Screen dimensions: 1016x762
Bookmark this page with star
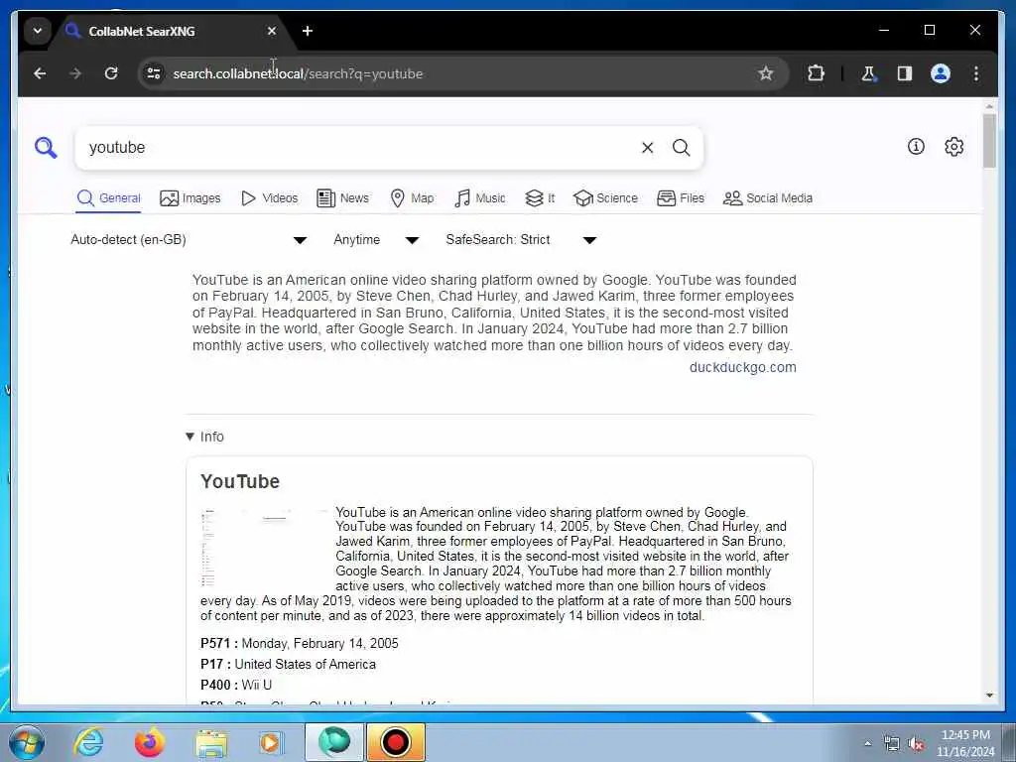pyautogui.click(x=765, y=73)
